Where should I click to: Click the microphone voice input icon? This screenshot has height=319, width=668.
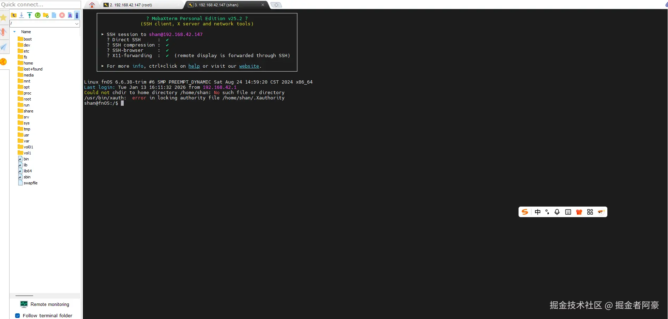point(557,212)
